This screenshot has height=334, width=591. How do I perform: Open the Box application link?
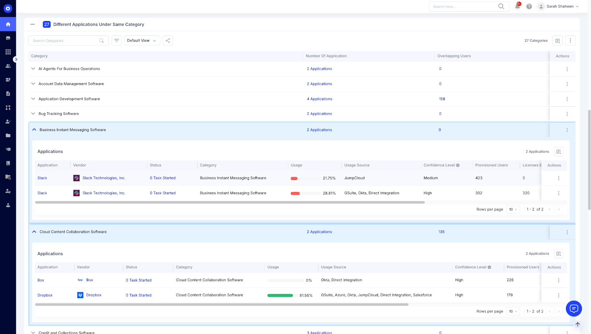click(41, 280)
